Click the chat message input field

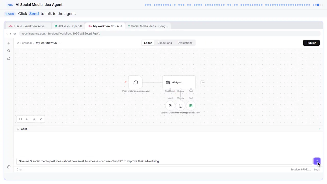(164, 161)
